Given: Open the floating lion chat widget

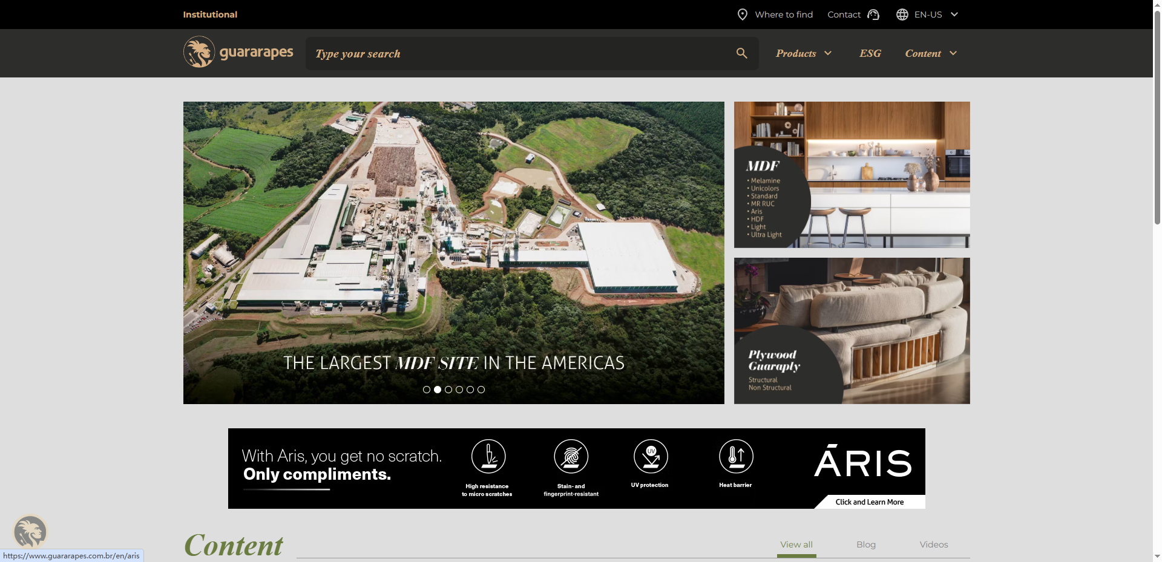Looking at the screenshot, I should 30,532.
